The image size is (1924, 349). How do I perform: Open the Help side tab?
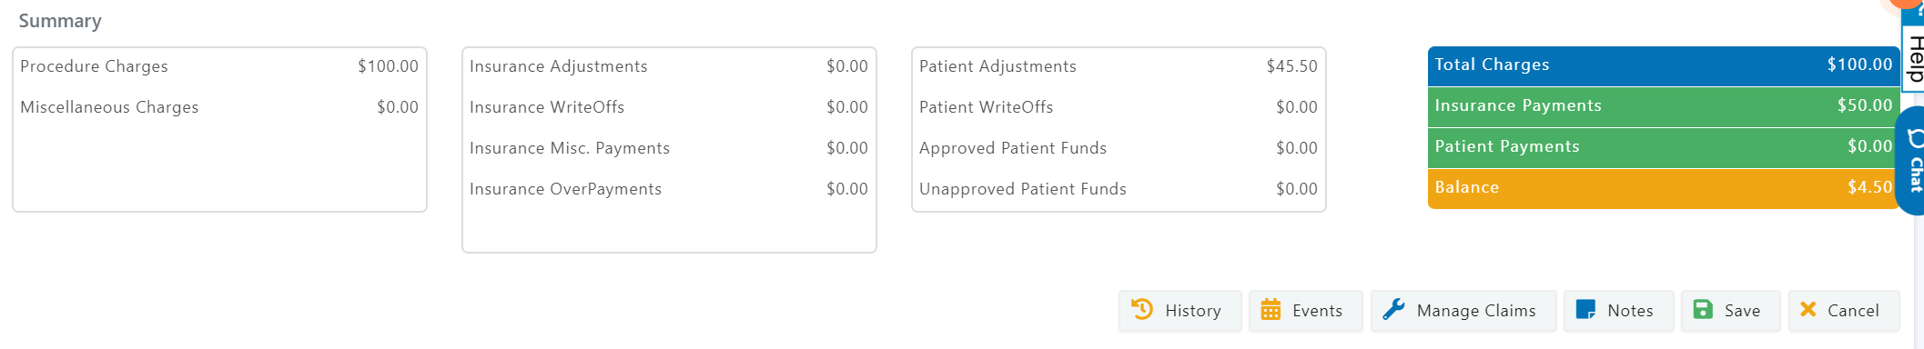(x=1913, y=57)
